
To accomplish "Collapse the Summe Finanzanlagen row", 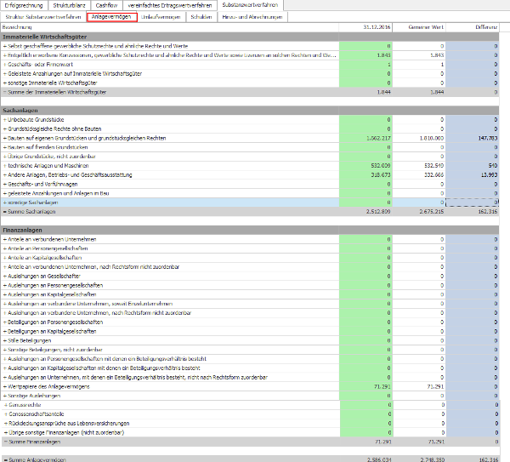I will (6, 442).
